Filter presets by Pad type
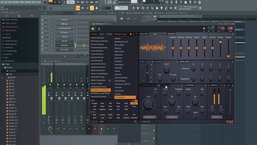Viewport: 257px width, 145px height. pyautogui.click(x=126, y=106)
